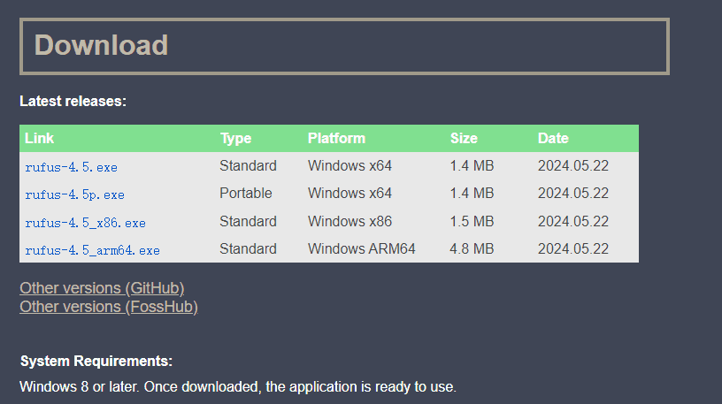Click the Platform column header
The height and width of the screenshot is (404, 722).
tap(336, 139)
